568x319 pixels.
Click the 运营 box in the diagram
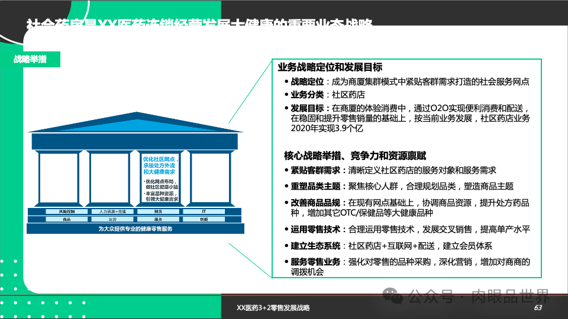click(x=112, y=220)
